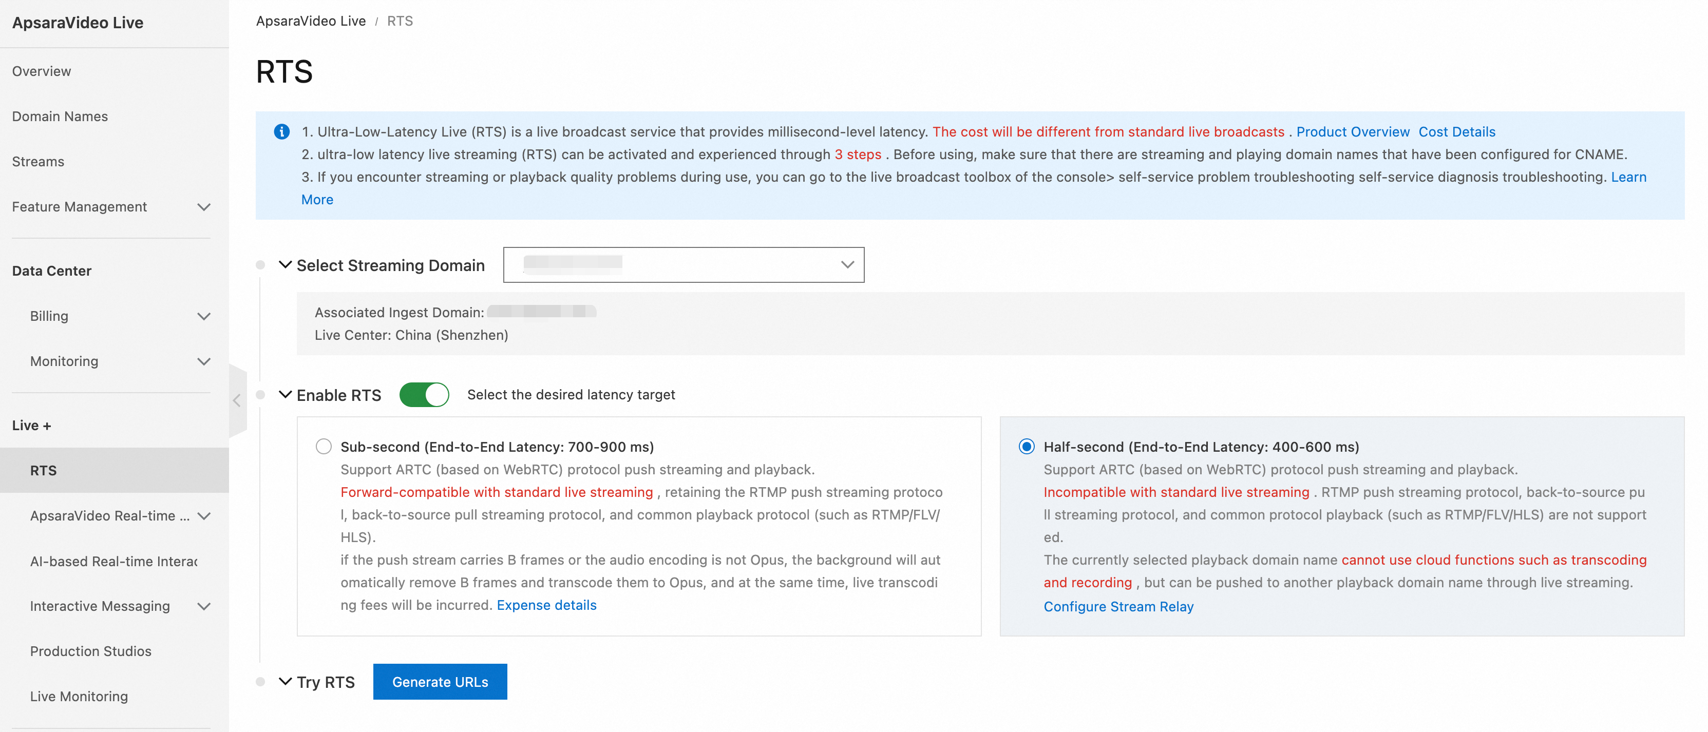Expand the Interactive Messaging submenu chevron

[x=204, y=606]
